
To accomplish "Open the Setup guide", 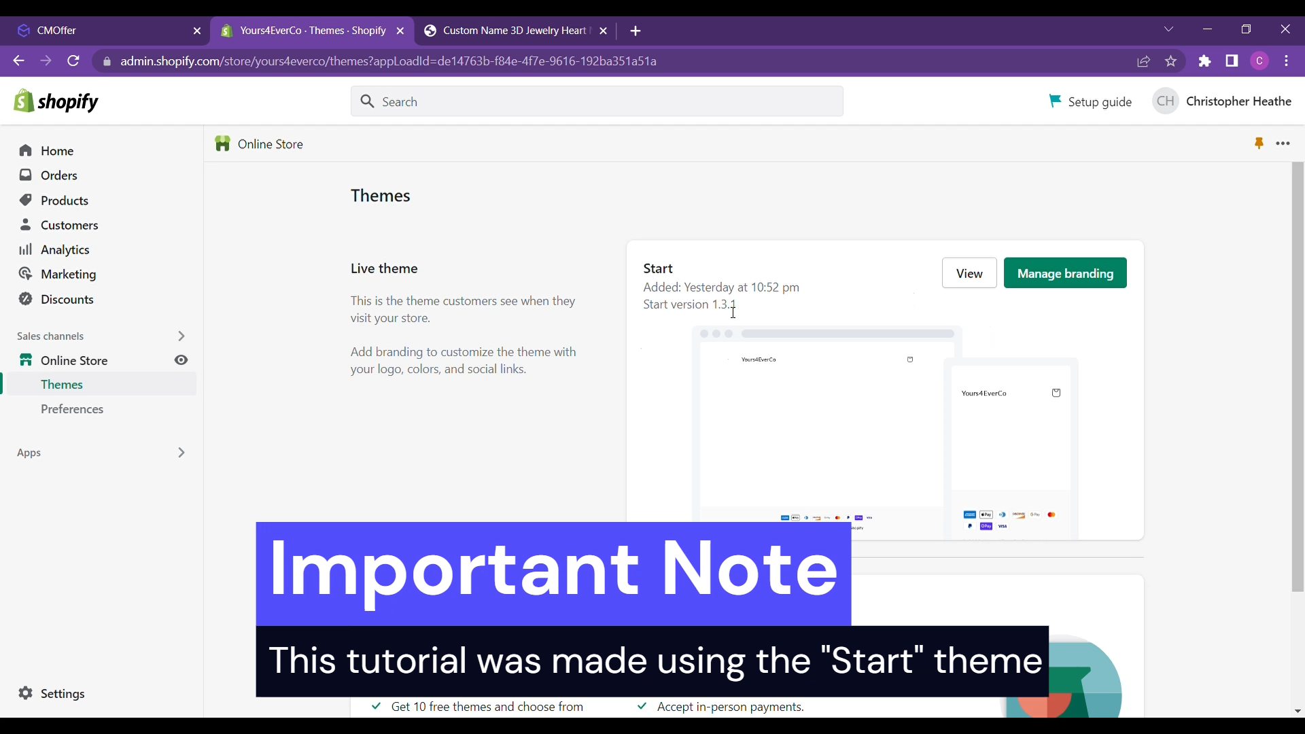I will click(x=1090, y=101).
